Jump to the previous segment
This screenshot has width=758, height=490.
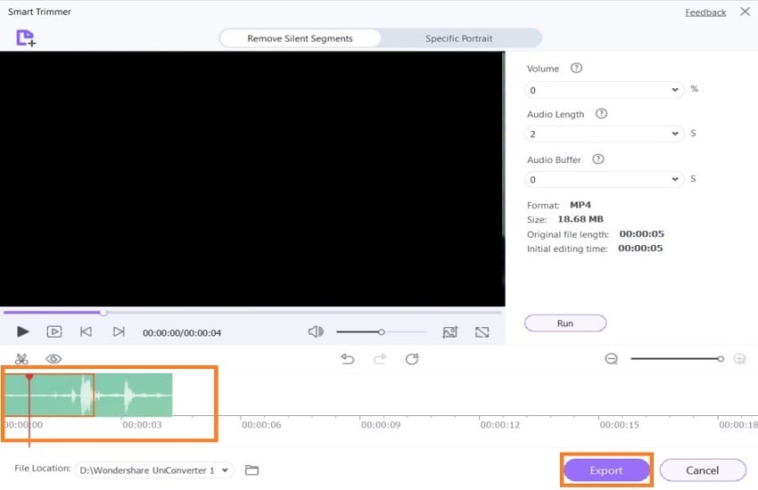click(86, 331)
